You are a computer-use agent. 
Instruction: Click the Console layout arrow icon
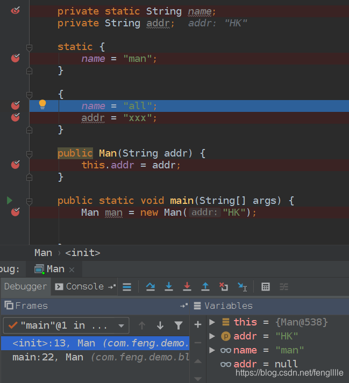112,287
